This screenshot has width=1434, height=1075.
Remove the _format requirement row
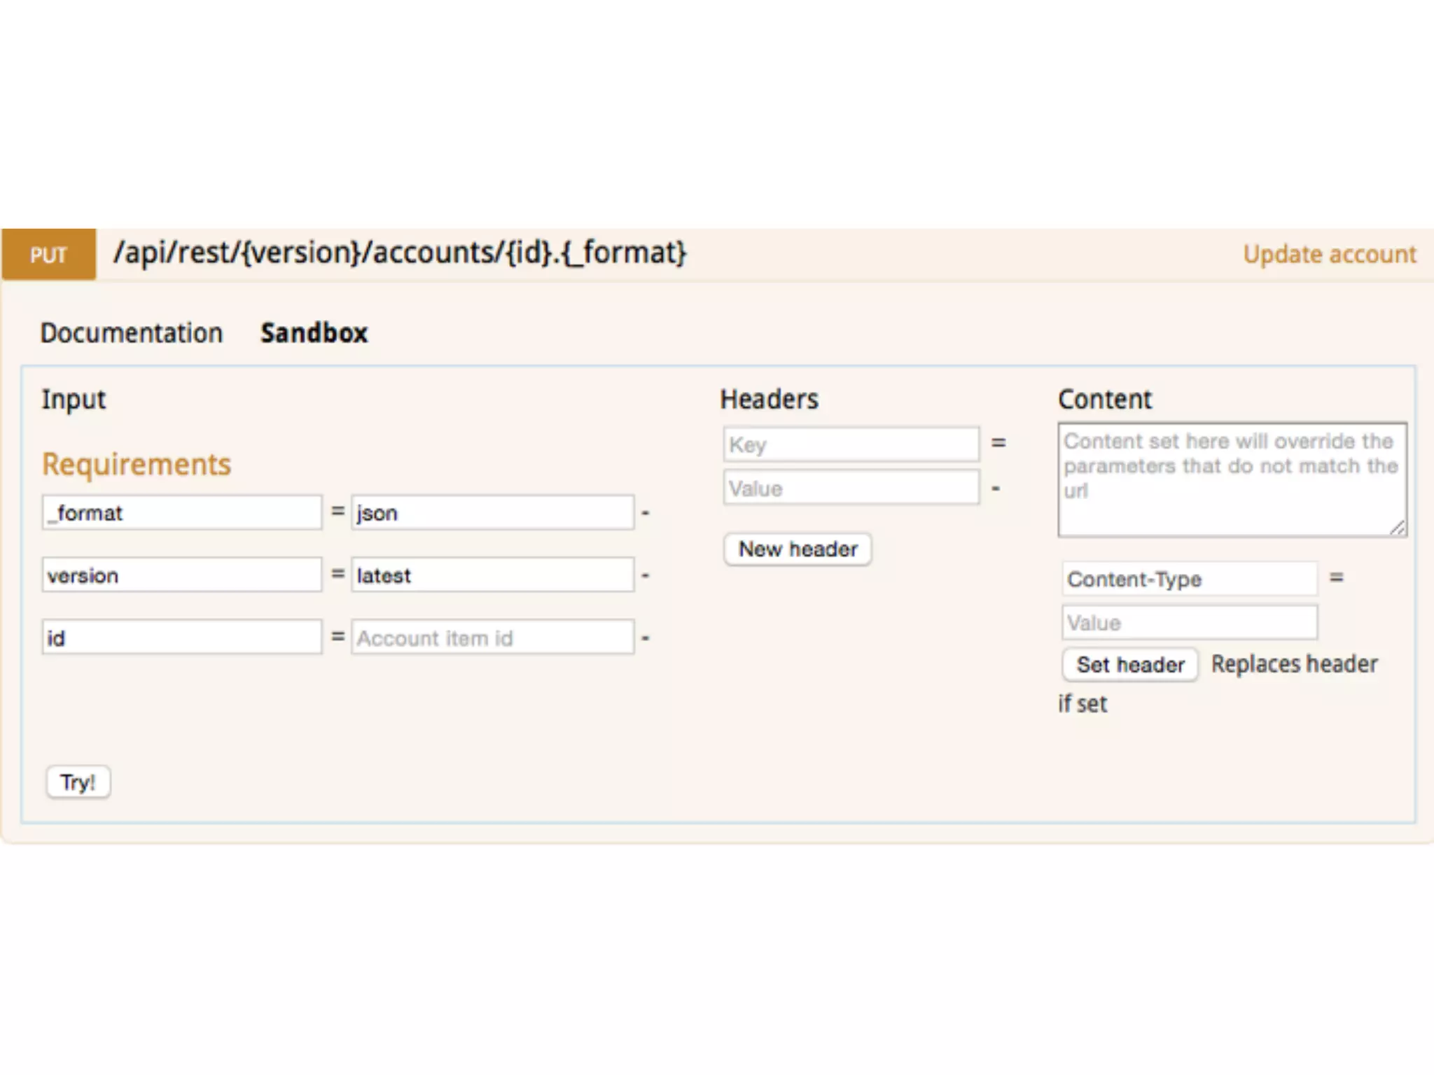645,514
